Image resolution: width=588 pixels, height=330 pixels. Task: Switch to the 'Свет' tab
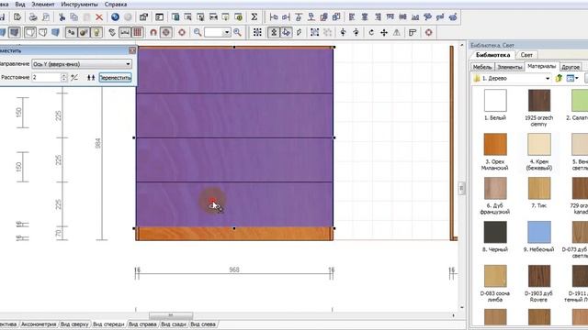point(526,55)
